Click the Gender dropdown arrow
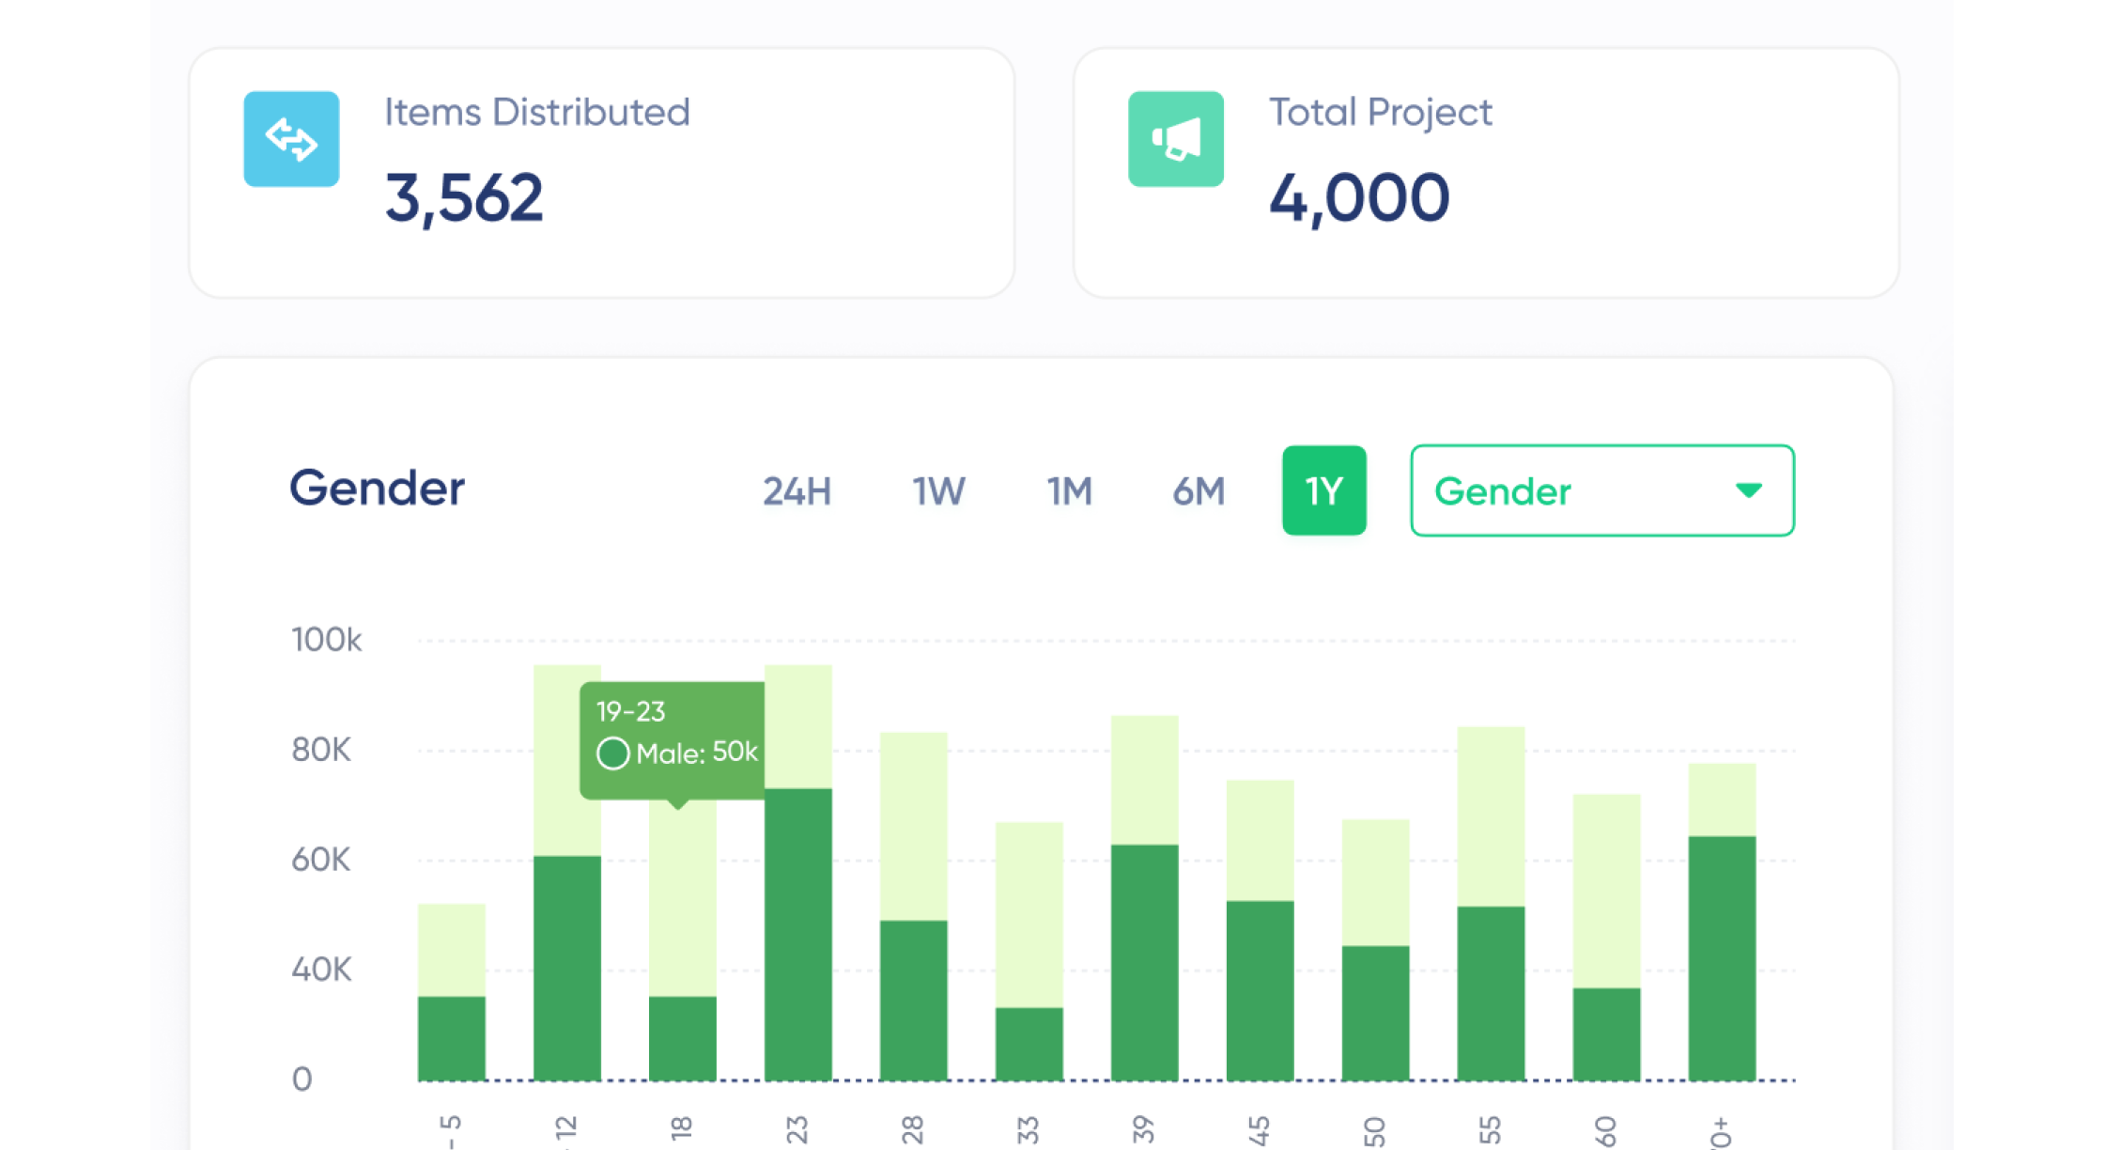 [x=1748, y=490]
